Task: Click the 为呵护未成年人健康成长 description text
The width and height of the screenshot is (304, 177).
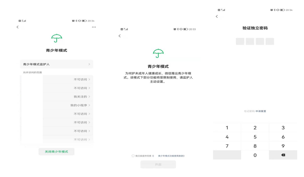Action: coord(158,78)
